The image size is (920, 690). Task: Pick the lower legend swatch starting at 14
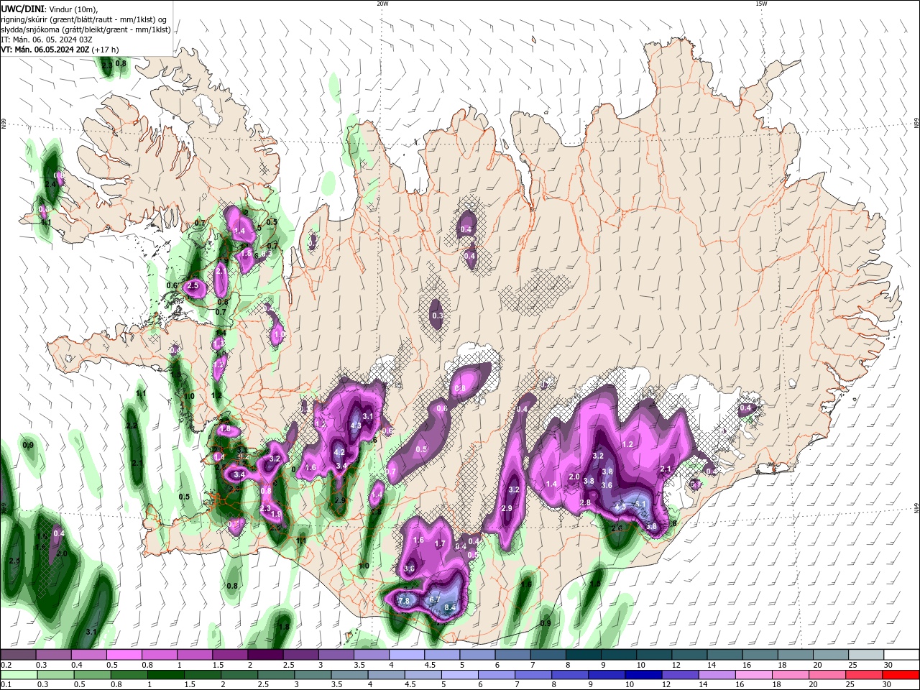(x=717, y=674)
